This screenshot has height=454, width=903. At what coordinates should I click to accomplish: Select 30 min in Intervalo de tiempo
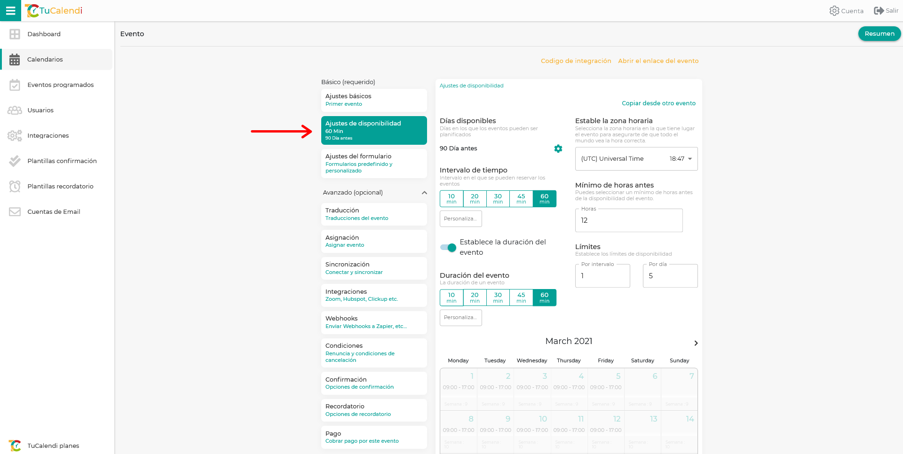pyautogui.click(x=498, y=199)
